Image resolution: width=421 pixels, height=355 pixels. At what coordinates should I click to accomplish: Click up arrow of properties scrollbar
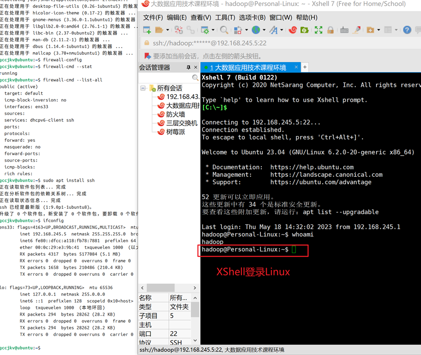195,298
